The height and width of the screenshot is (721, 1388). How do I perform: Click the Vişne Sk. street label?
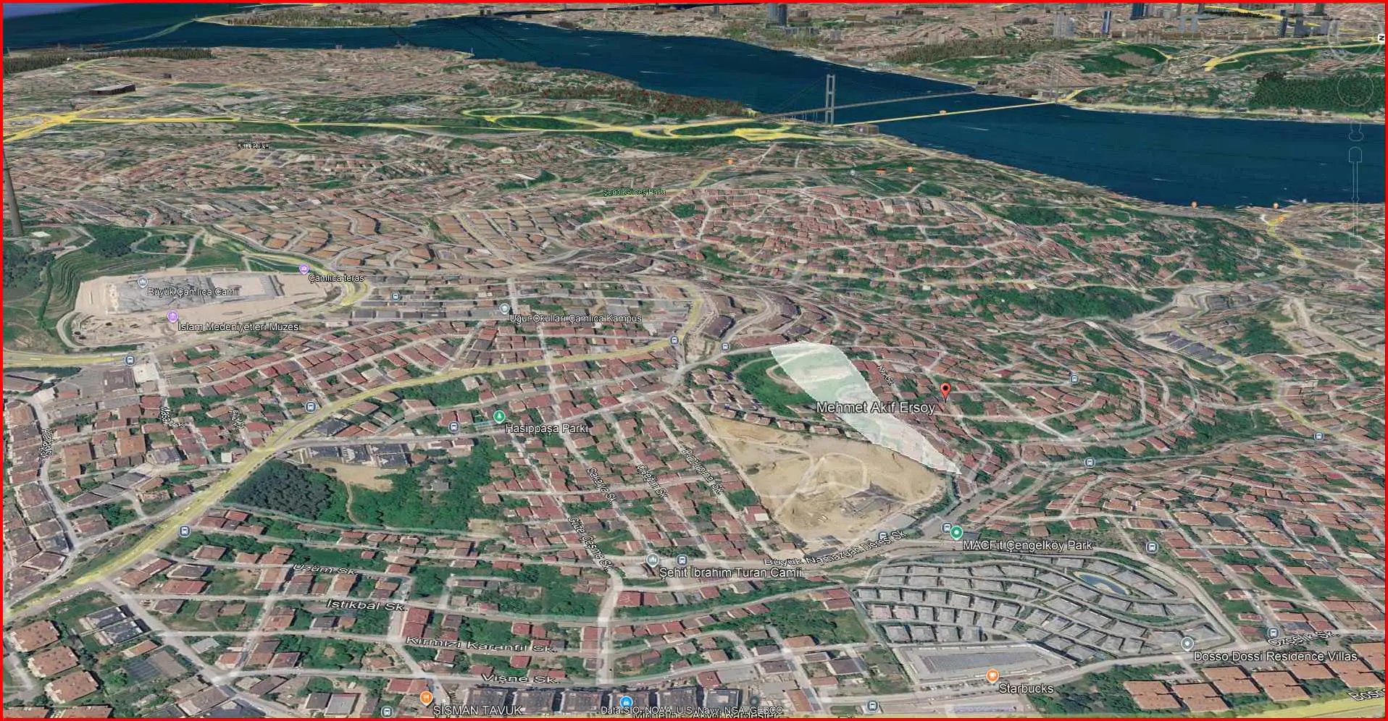pos(520,680)
